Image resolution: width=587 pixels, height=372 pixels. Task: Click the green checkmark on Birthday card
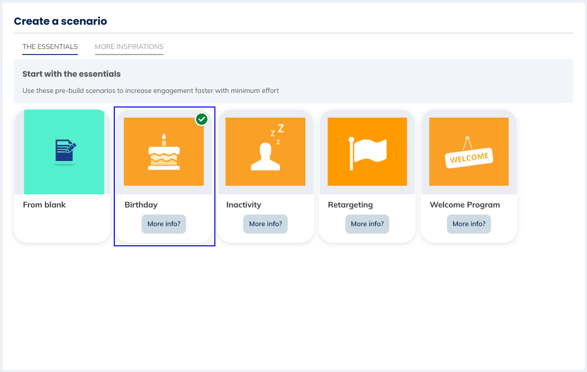pyautogui.click(x=202, y=119)
